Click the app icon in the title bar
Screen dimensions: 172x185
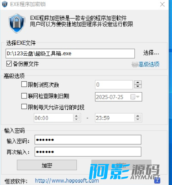click(5, 4)
